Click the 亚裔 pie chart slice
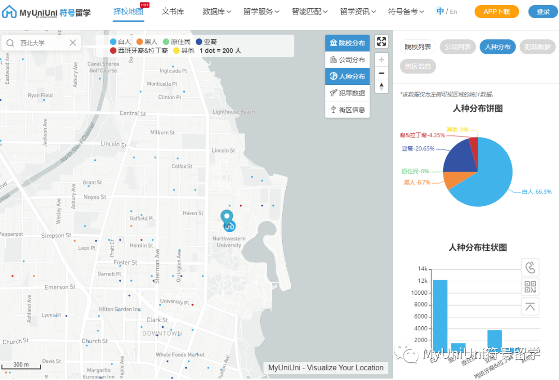559x380 pixels. coord(462,159)
